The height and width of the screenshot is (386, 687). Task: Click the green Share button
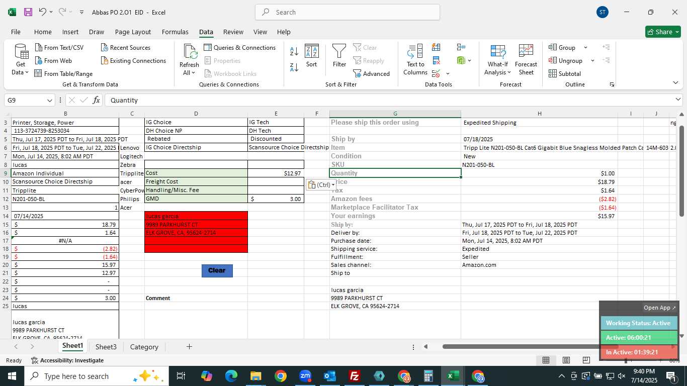coord(663,32)
